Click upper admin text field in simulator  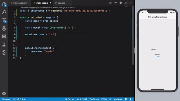click(154, 49)
